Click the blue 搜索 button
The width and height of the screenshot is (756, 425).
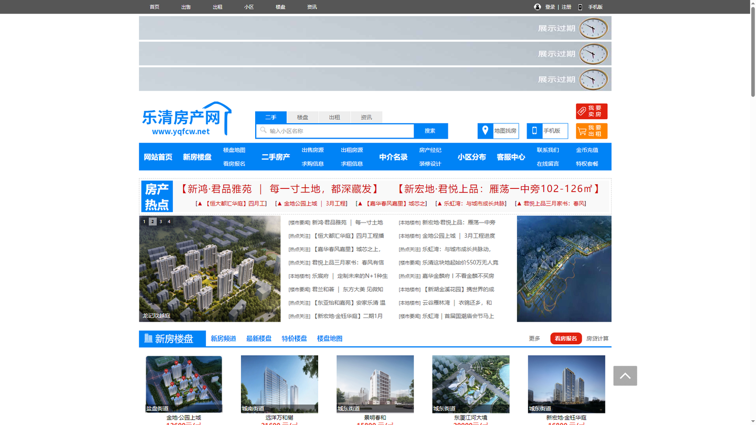pyautogui.click(x=430, y=131)
